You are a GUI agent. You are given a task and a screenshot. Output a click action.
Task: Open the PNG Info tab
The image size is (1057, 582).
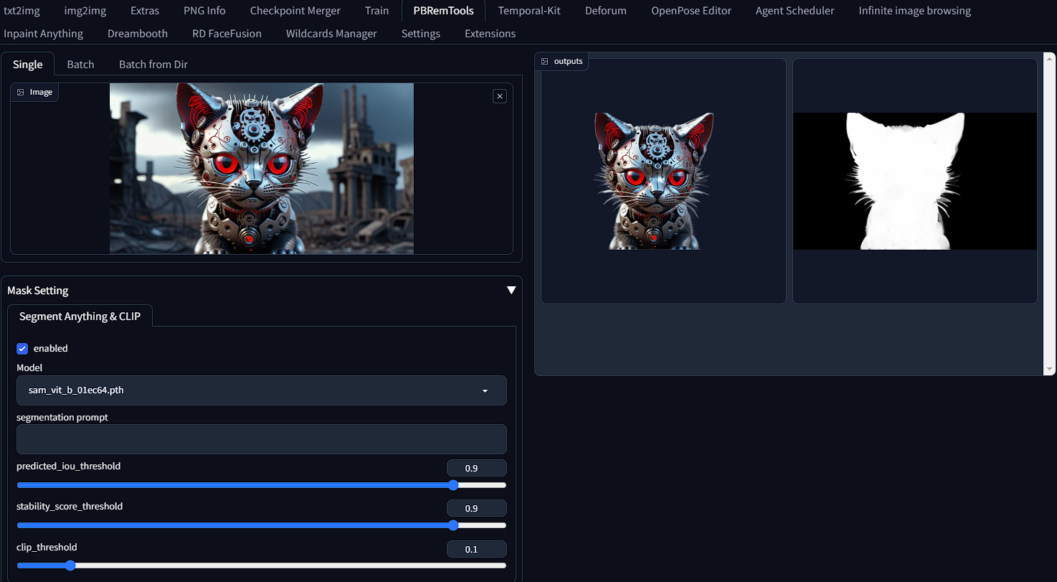coord(204,11)
